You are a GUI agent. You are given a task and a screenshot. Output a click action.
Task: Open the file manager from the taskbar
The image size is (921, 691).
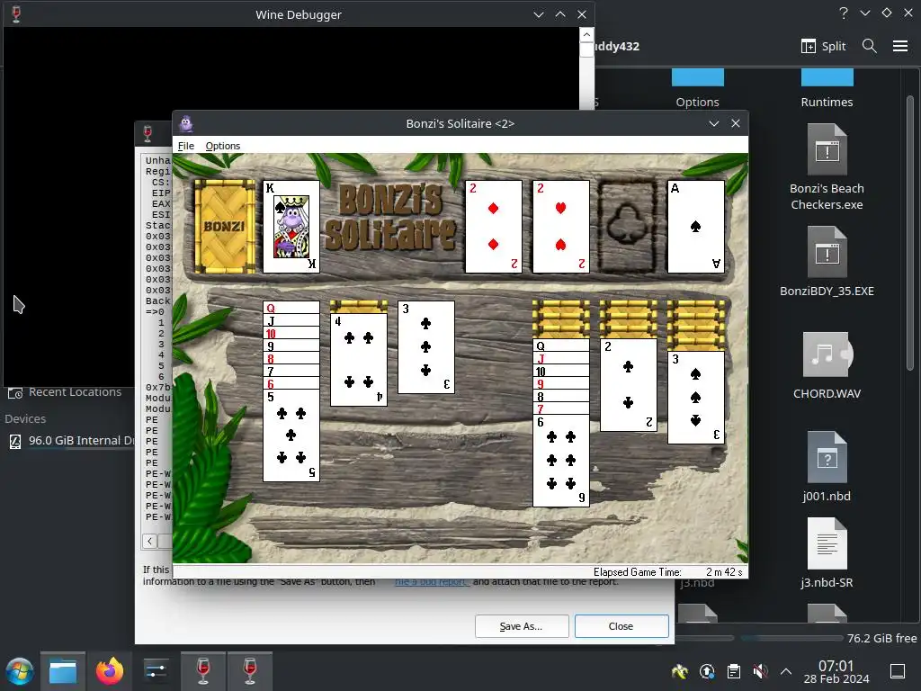(63, 671)
